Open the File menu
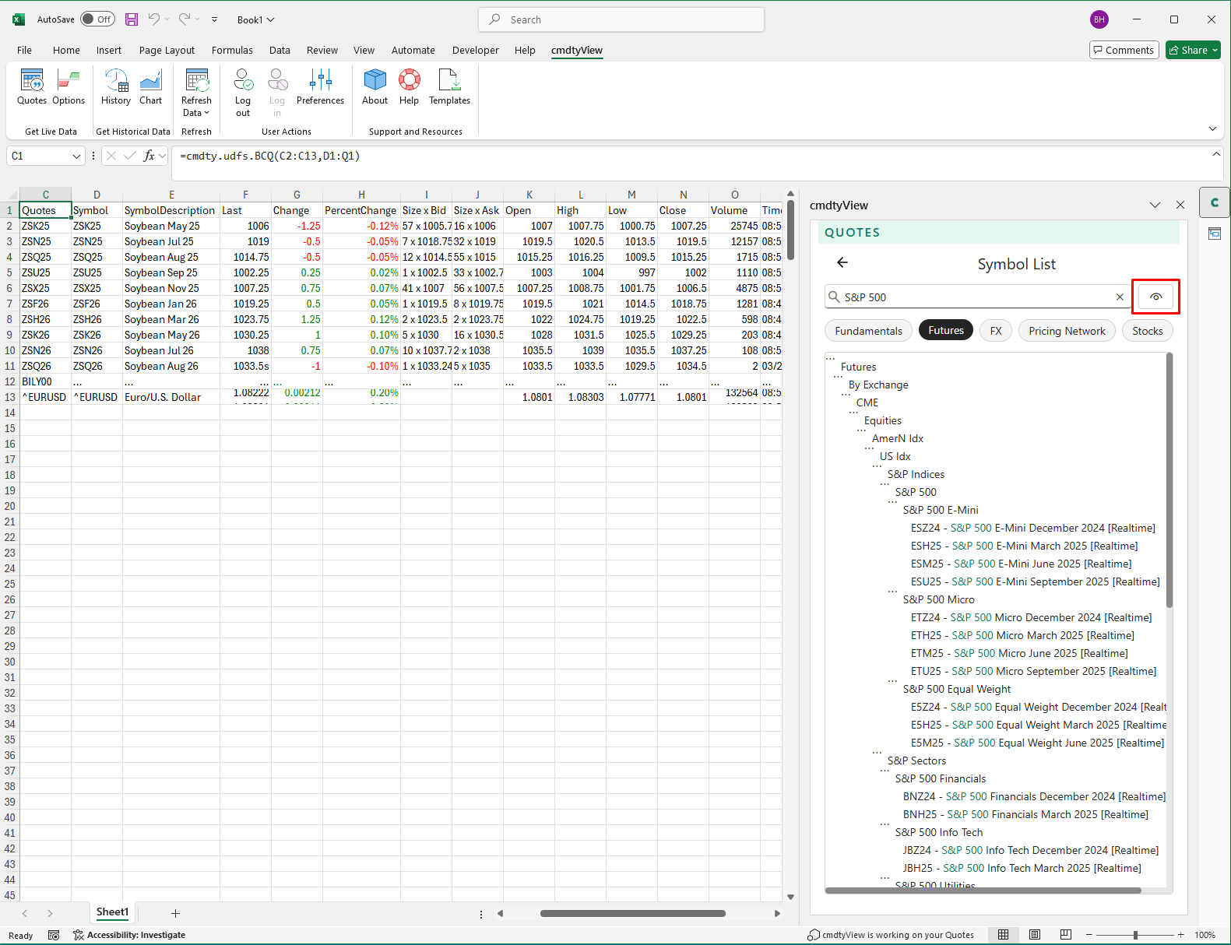1231x945 pixels. point(24,50)
